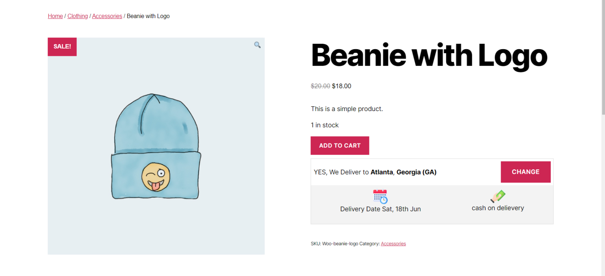Open Accessories from the breadcrumb trail
The width and height of the screenshot is (605, 276).
pyautogui.click(x=107, y=16)
